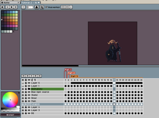Play the animation

click(32, 76)
